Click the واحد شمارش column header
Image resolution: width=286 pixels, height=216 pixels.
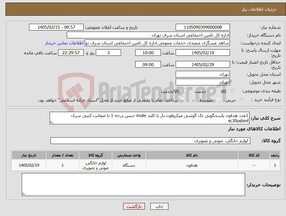coord(129,155)
